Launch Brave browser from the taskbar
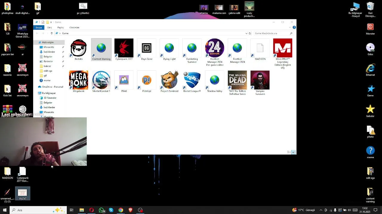 click(130, 210)
